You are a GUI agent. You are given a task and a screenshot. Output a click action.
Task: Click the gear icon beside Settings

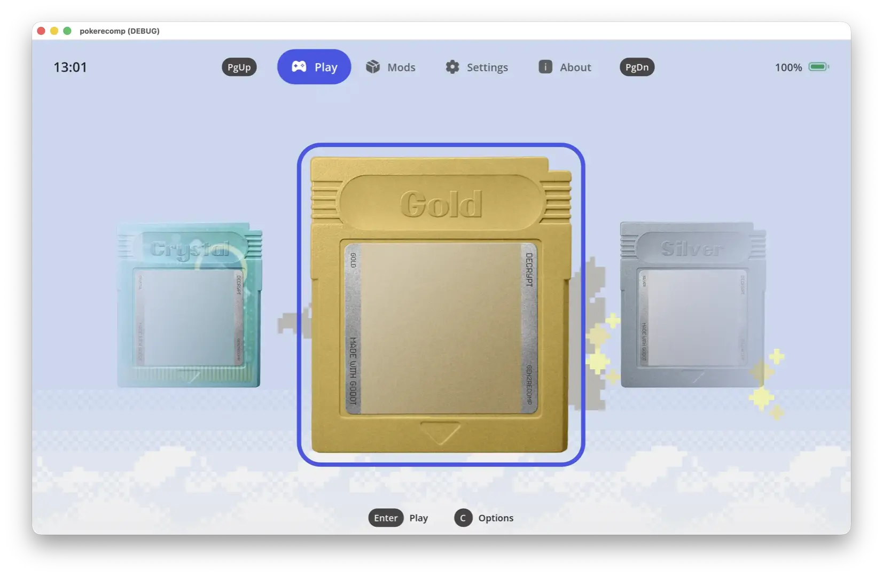pyautogui.click(x=452, y=67)
